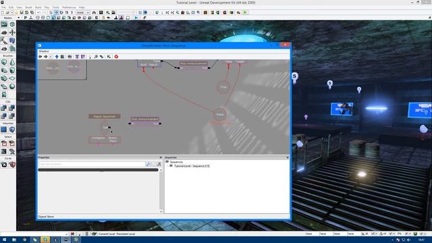Click the search icon beside properties field

(148, 164)
